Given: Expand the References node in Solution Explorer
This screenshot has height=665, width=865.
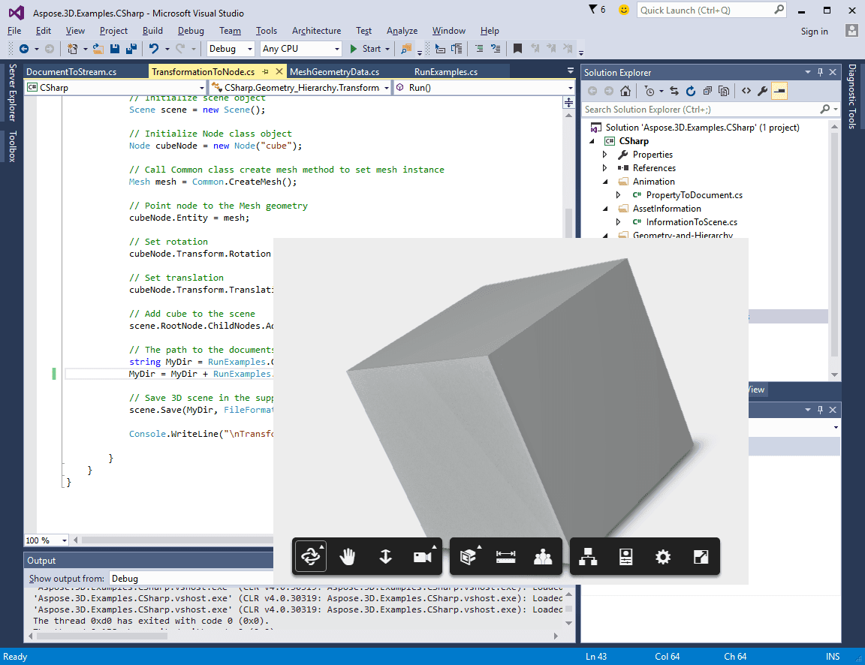Looking at the screenshot, I should point(604,168).
